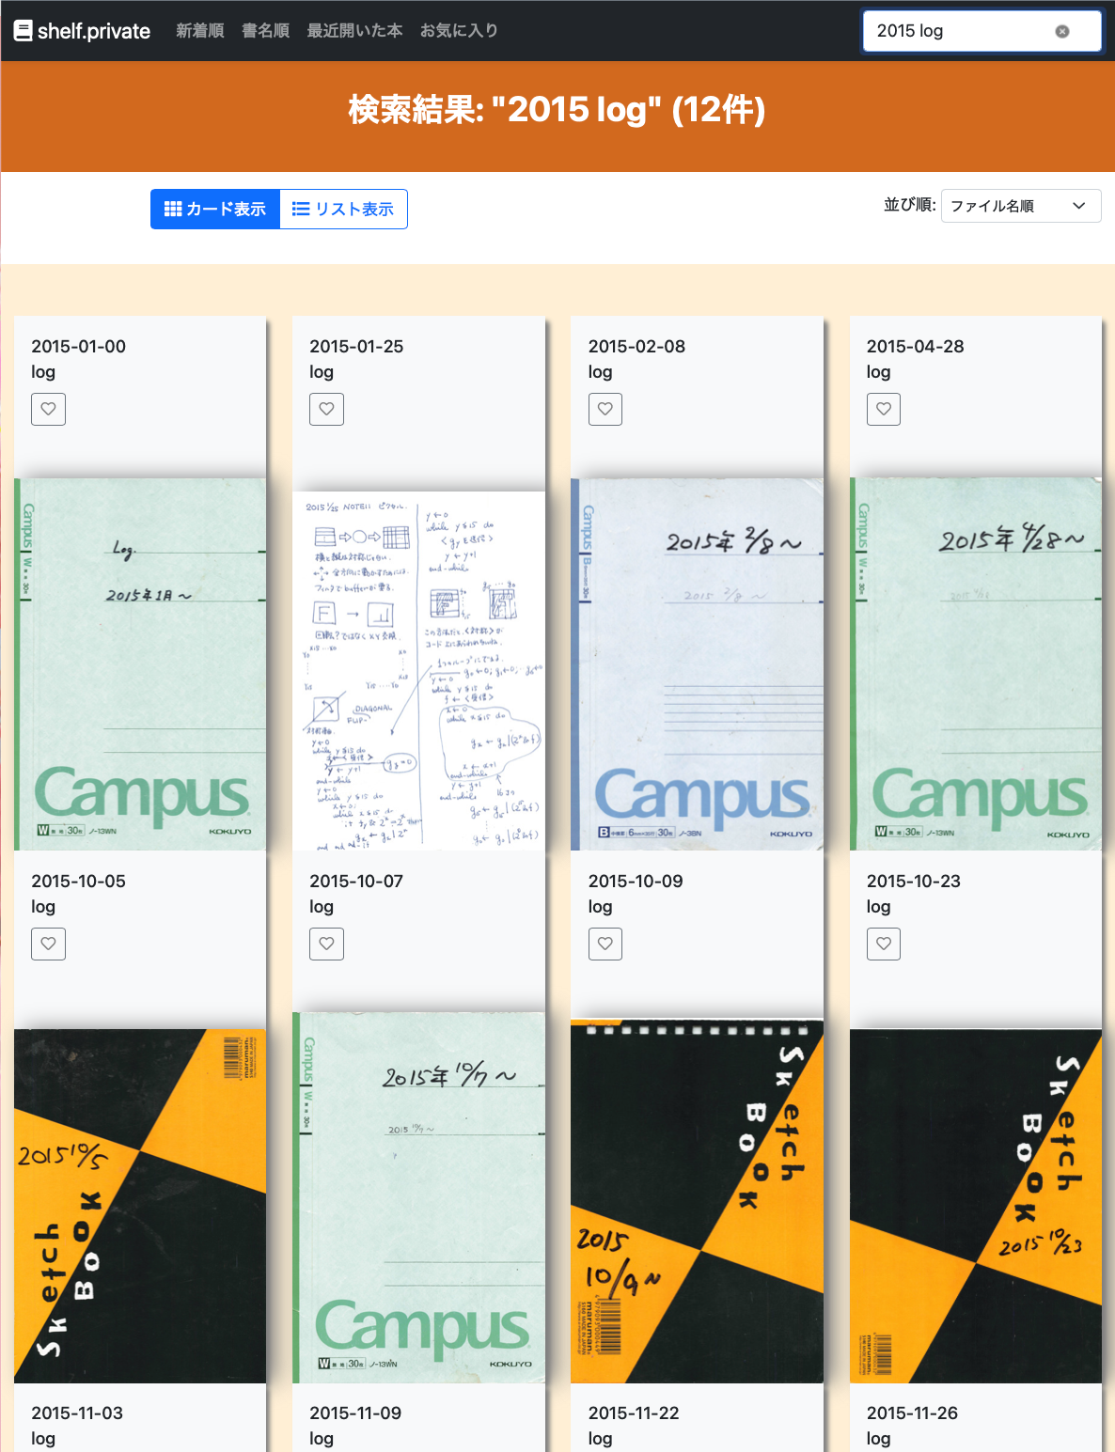1115x1452 pixels.
Task: Click the title "2015-10-05"
Action: (78, 881)
